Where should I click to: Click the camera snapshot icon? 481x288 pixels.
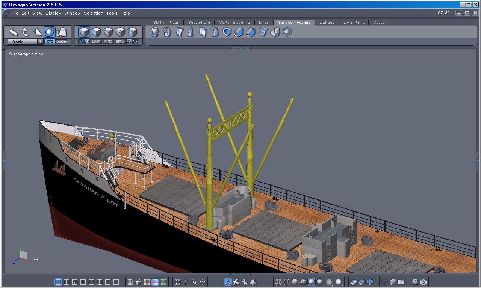(x=424, y=282)
